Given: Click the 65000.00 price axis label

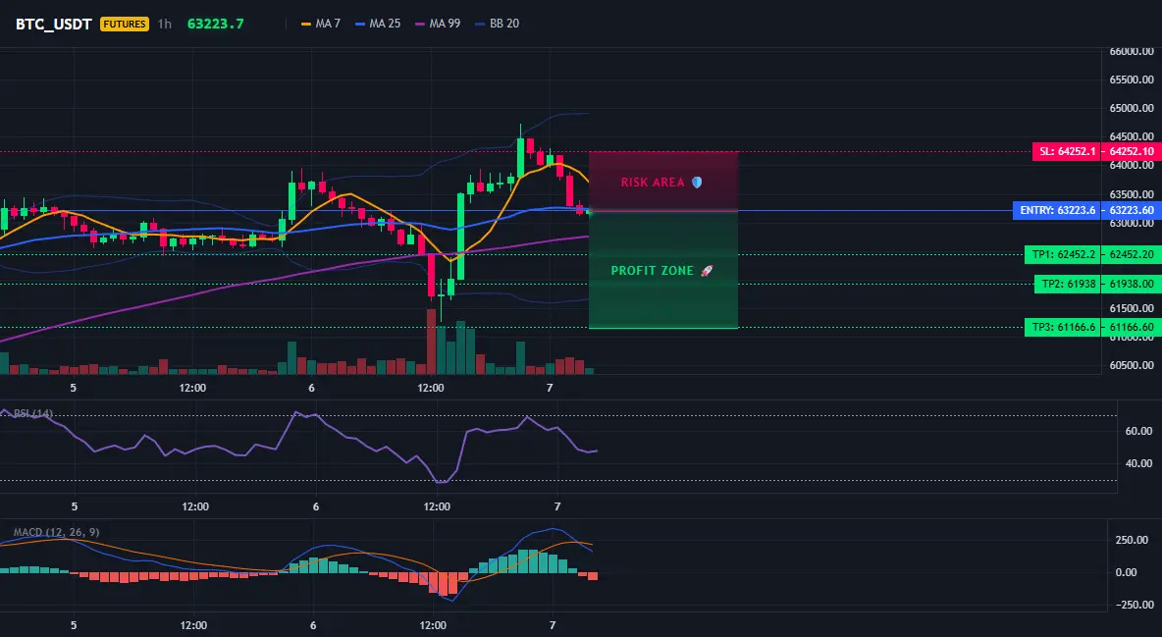Looking at the screenshot, I should [1132, 108].
